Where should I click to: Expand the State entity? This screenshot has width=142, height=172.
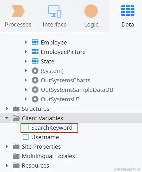[26, 61]
